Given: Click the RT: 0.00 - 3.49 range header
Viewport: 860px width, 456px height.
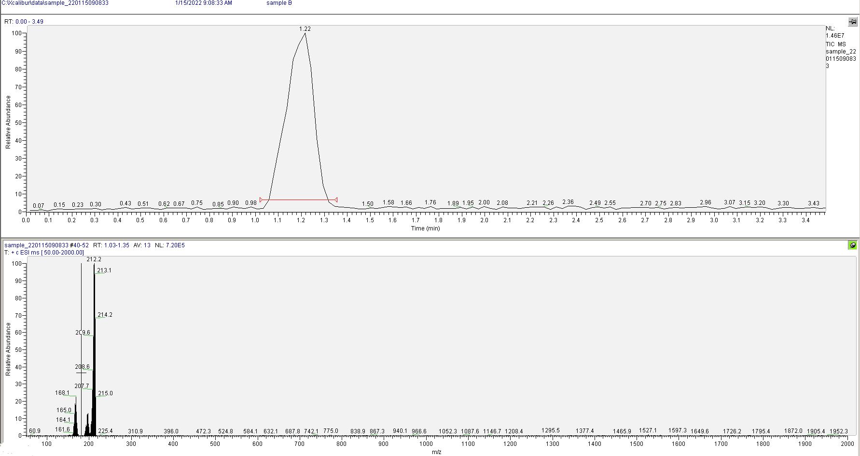Looking at the screenshot, I should point(24,22).
